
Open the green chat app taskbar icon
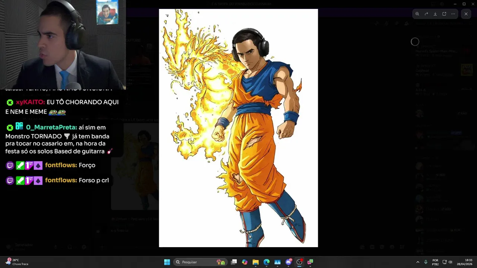[x=310, y=262]
